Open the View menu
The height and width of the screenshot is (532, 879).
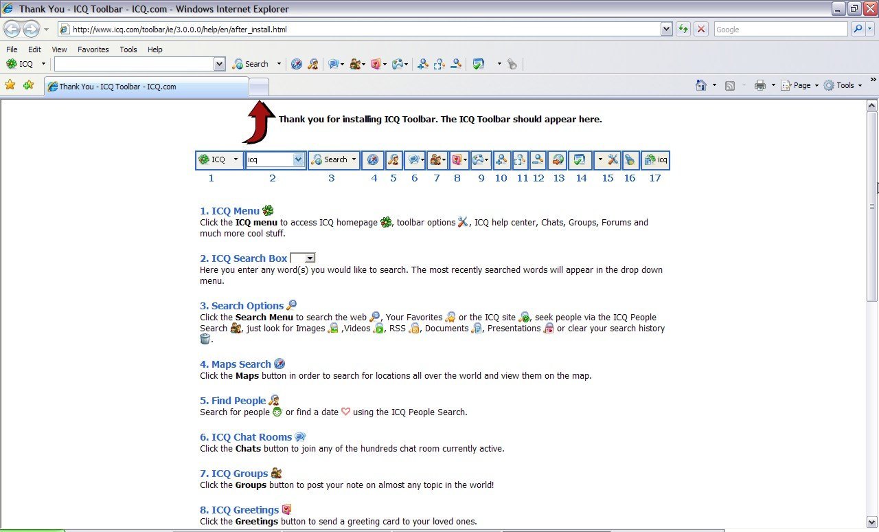coord(59,49)
